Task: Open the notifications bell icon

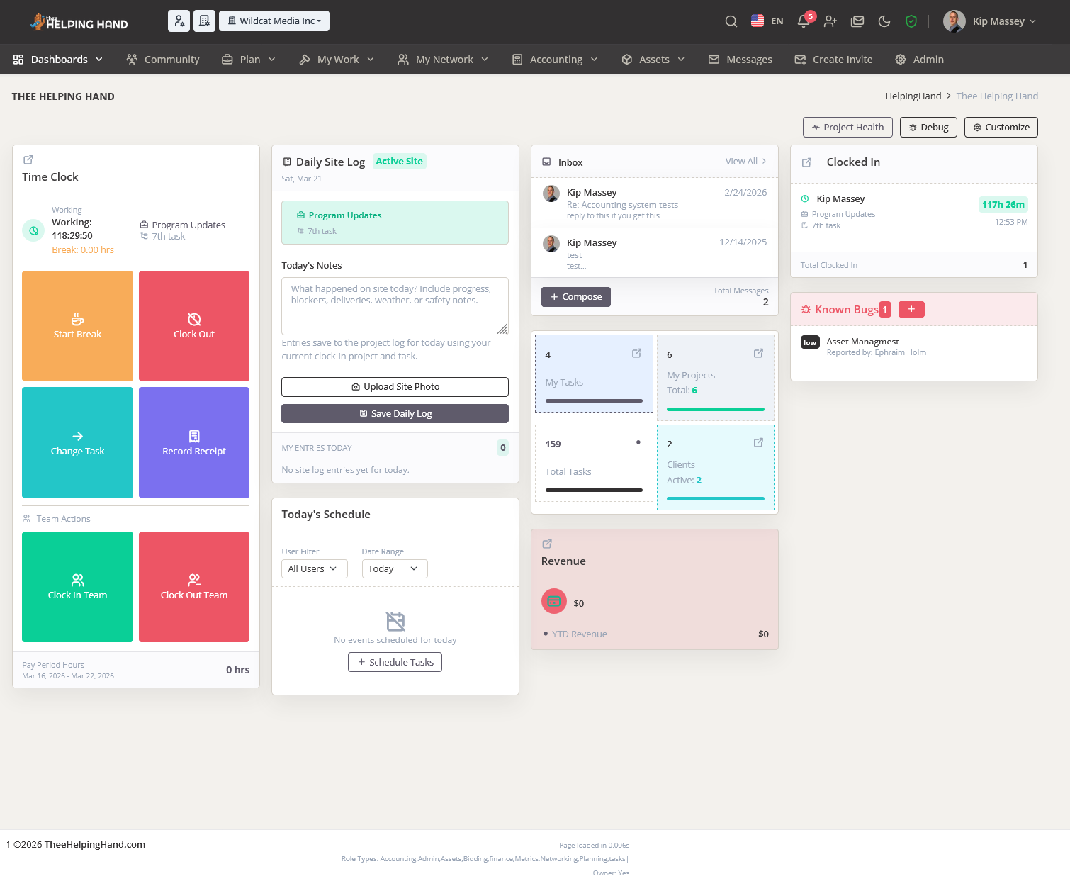Action: pos(803,21)
